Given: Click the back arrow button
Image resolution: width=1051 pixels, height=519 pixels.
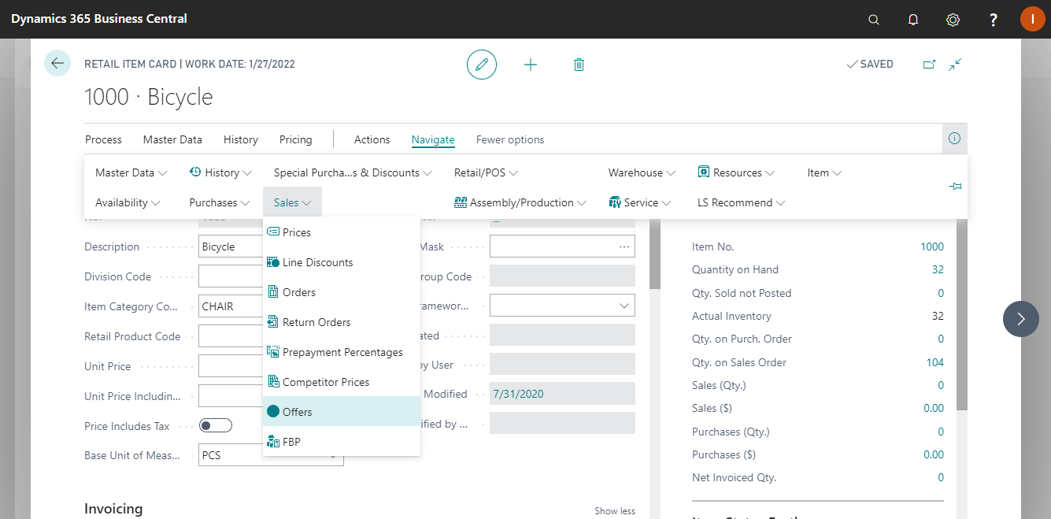Looking at the screenshot, I should pyautogui.click(x=57, y=63).
